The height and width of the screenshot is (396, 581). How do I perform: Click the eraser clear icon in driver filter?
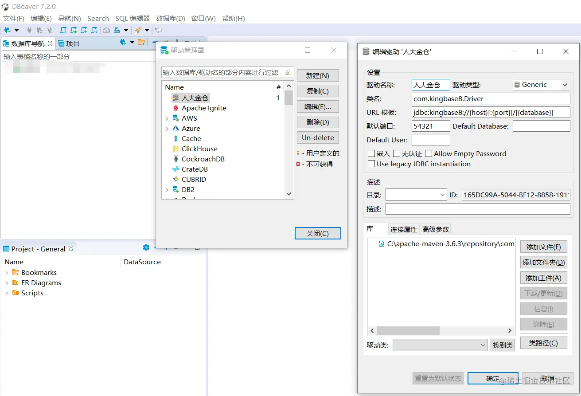[x=289, y=72]
